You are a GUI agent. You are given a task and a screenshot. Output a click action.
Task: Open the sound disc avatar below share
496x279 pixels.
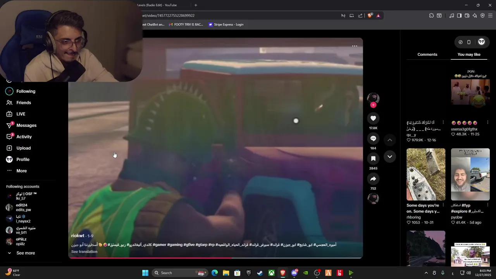[x=373, y=198]
